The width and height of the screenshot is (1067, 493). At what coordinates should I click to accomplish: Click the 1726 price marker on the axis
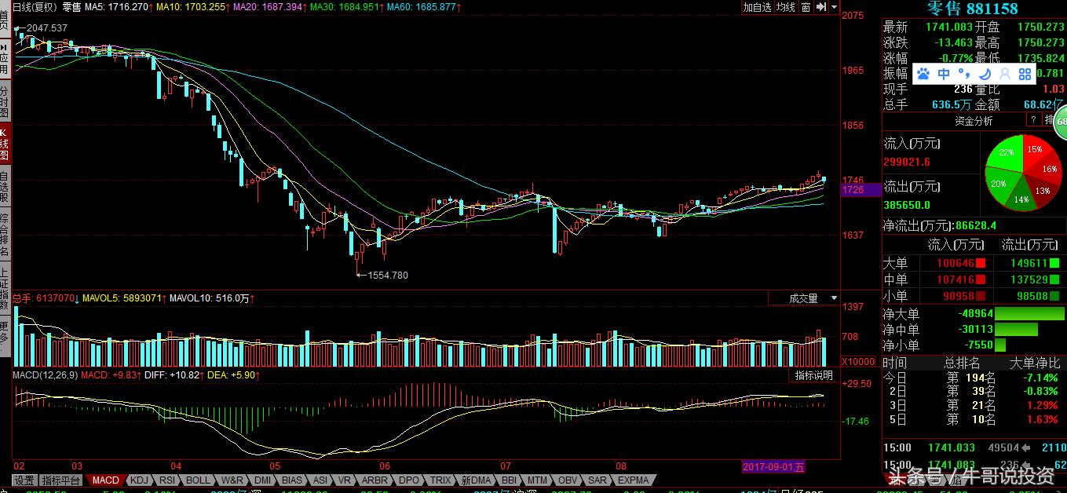pos(861,190)
